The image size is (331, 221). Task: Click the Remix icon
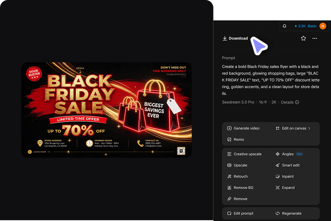point(229,139)
